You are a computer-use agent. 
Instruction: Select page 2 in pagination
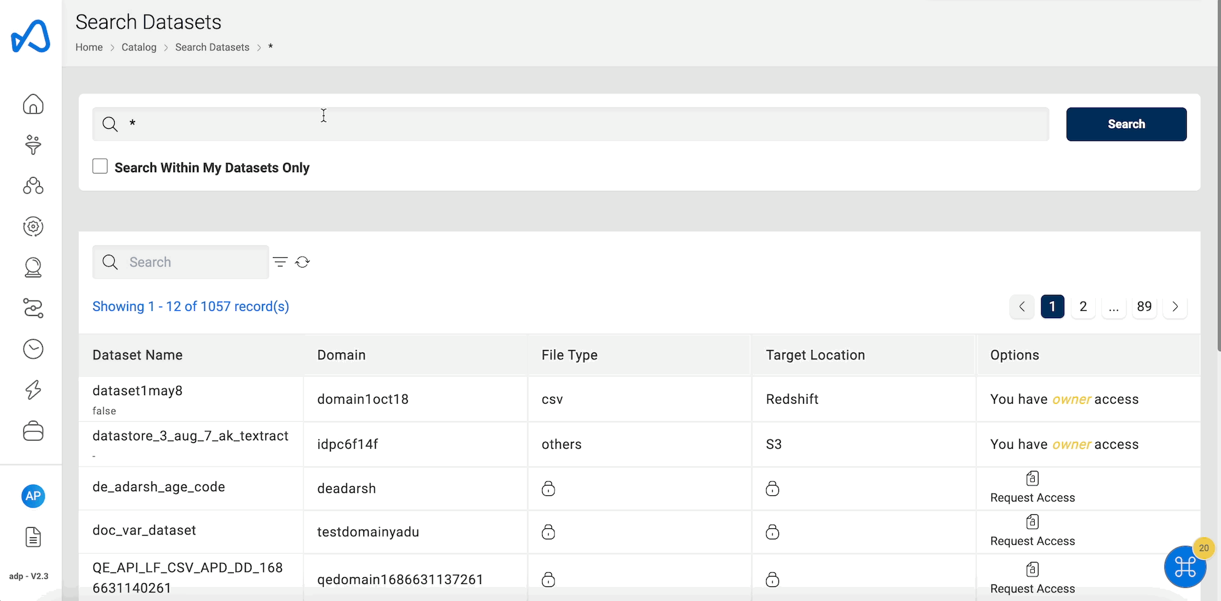pos(1083,307)
